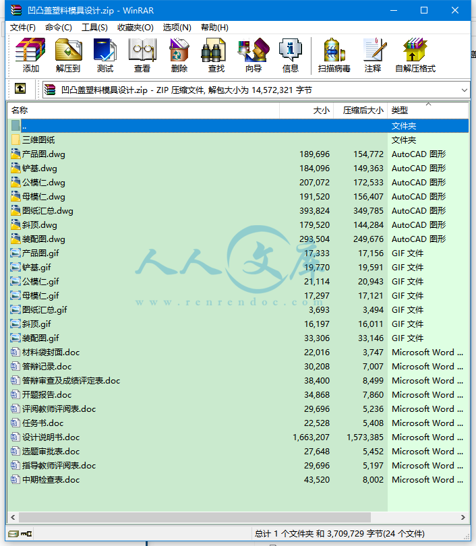Click the archive path address field
Viewport: 476px width, 546px height.
point(256,90)
